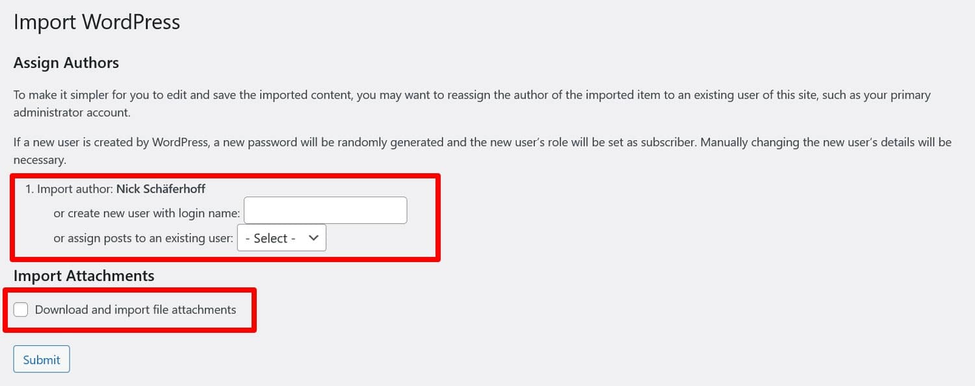975x386 pixels.
Task: Click the "or create new user with login name" label
Action: (x=147, y=213)
